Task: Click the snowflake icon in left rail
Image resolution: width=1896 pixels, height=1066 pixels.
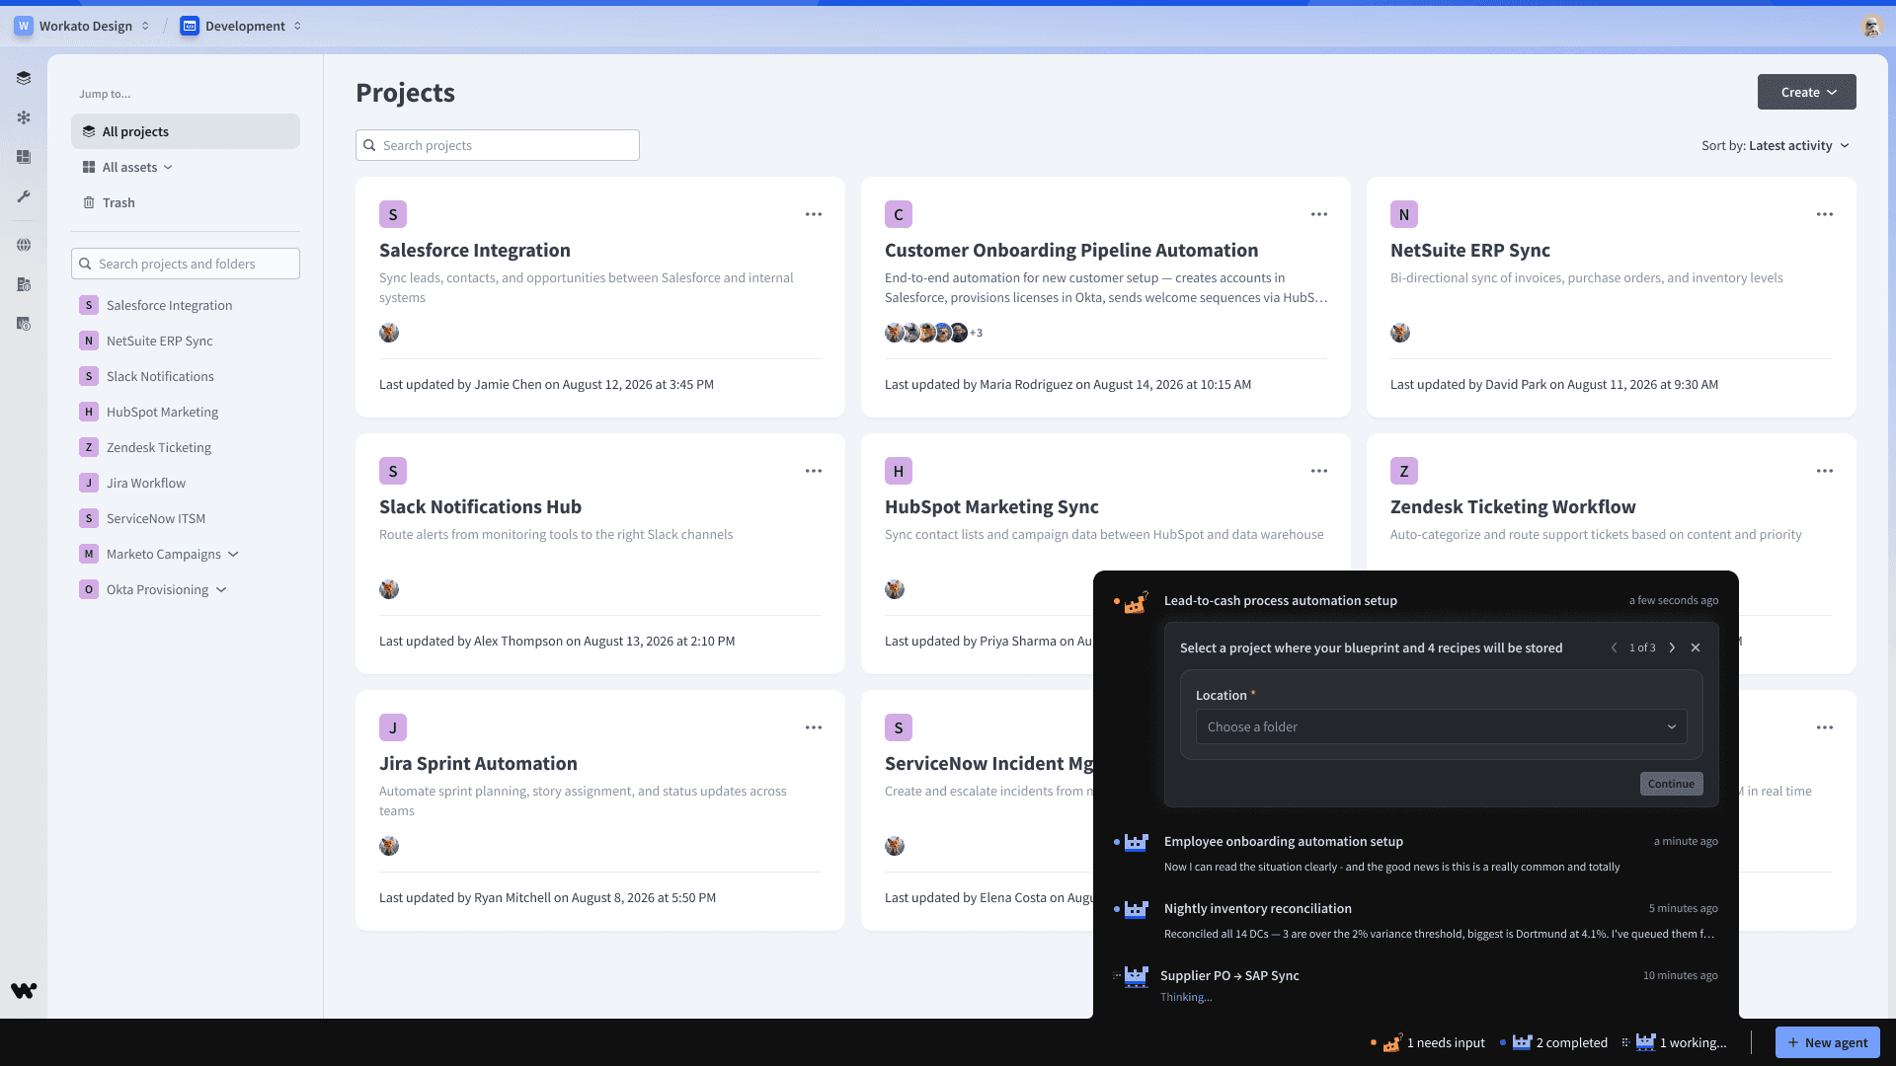Action: (24, 117)
